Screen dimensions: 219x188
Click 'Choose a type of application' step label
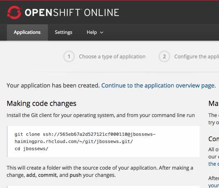(112, 57)
